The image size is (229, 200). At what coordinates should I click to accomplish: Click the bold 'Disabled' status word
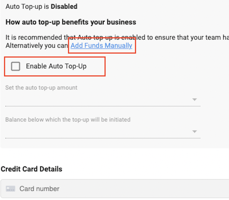(64, 7)
